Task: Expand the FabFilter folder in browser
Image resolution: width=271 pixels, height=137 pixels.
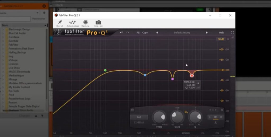Action: click(x=3, y=45)
